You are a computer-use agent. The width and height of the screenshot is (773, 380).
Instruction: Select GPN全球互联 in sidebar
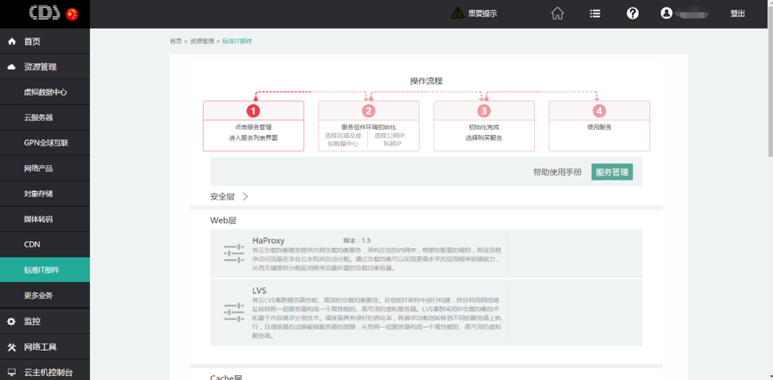45,143
